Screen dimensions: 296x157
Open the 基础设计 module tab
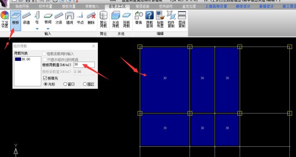(266, 7)
